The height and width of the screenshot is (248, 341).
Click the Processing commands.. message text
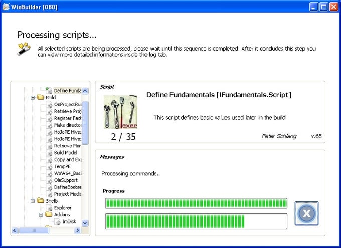pyautogui.click(x=131, y=174)
